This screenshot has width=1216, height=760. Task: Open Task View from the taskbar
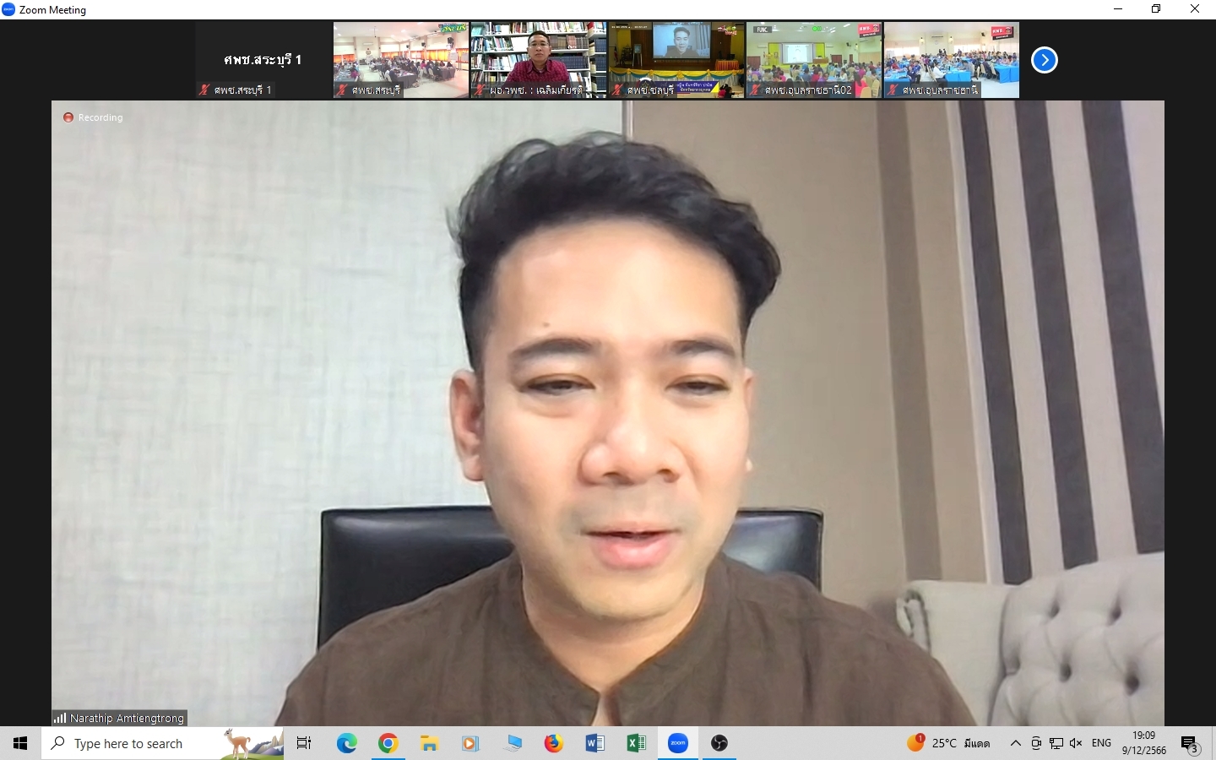tap(304, 743)
